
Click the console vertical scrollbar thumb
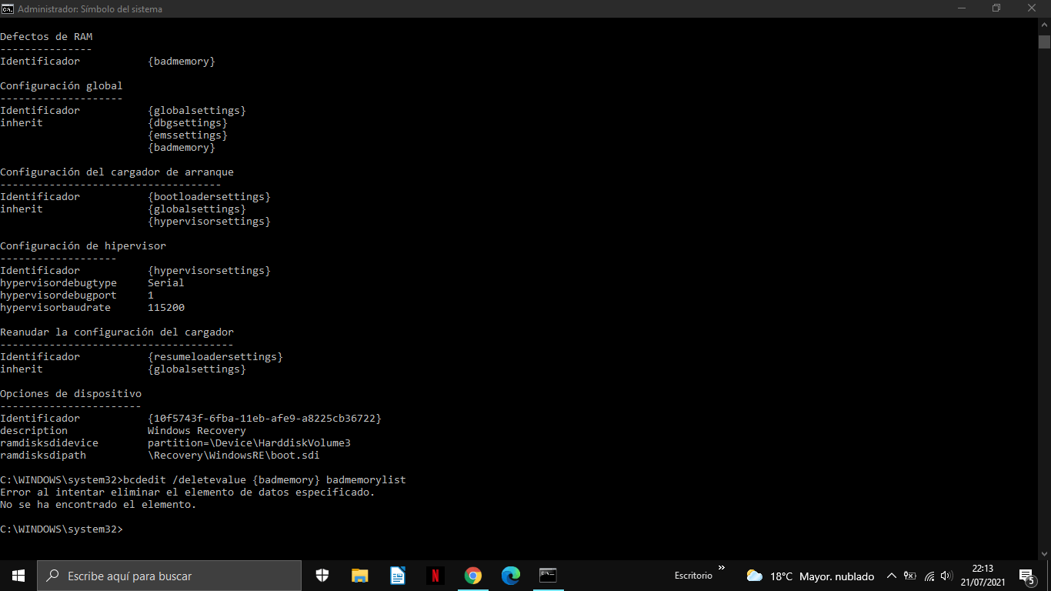coord(1044,42)
